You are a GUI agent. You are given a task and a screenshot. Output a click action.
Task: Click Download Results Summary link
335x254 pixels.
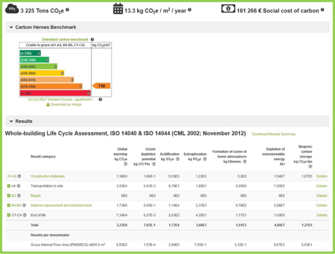pos(273,134)
